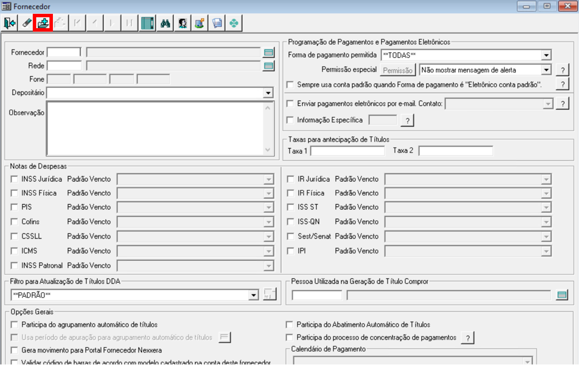
Task: Enable Enviar pagamentos eletrônicos por e-mail
Action: pos(290,103)
